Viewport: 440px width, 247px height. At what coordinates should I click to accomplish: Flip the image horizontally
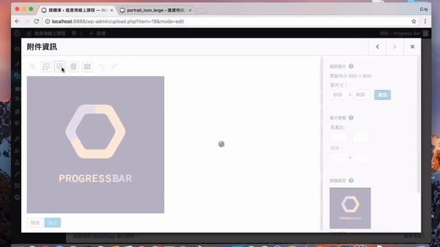[87, 67]
